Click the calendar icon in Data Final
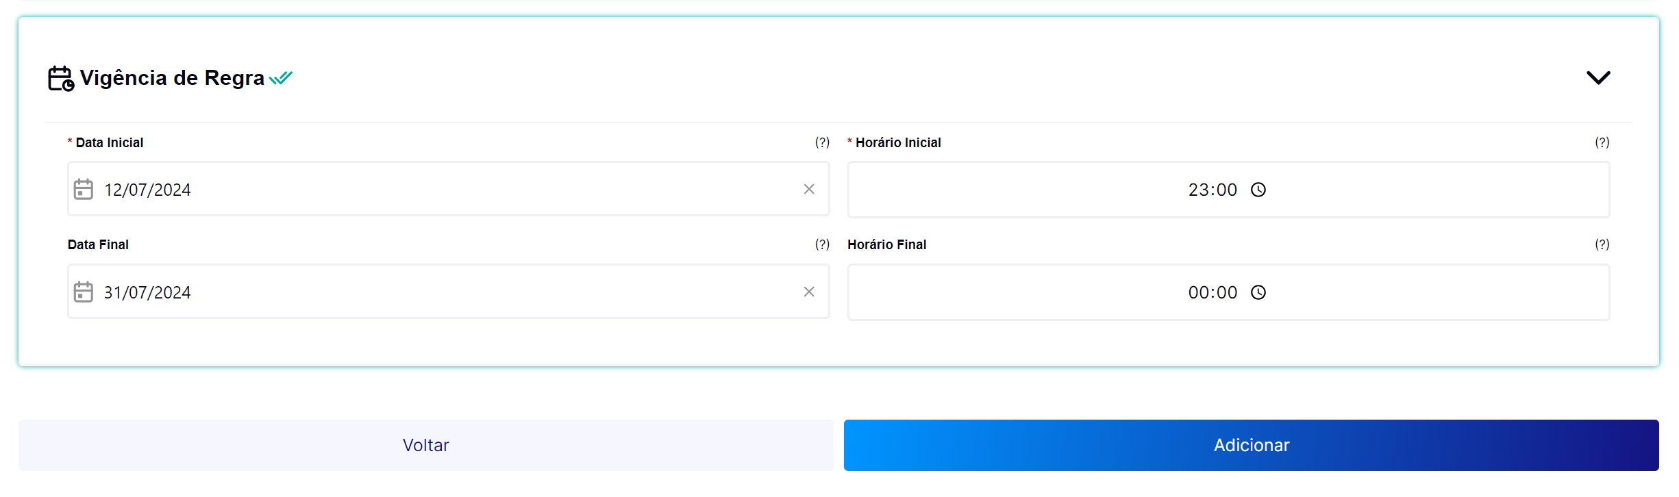1679x497 pixels. click(x=84, y=292)
